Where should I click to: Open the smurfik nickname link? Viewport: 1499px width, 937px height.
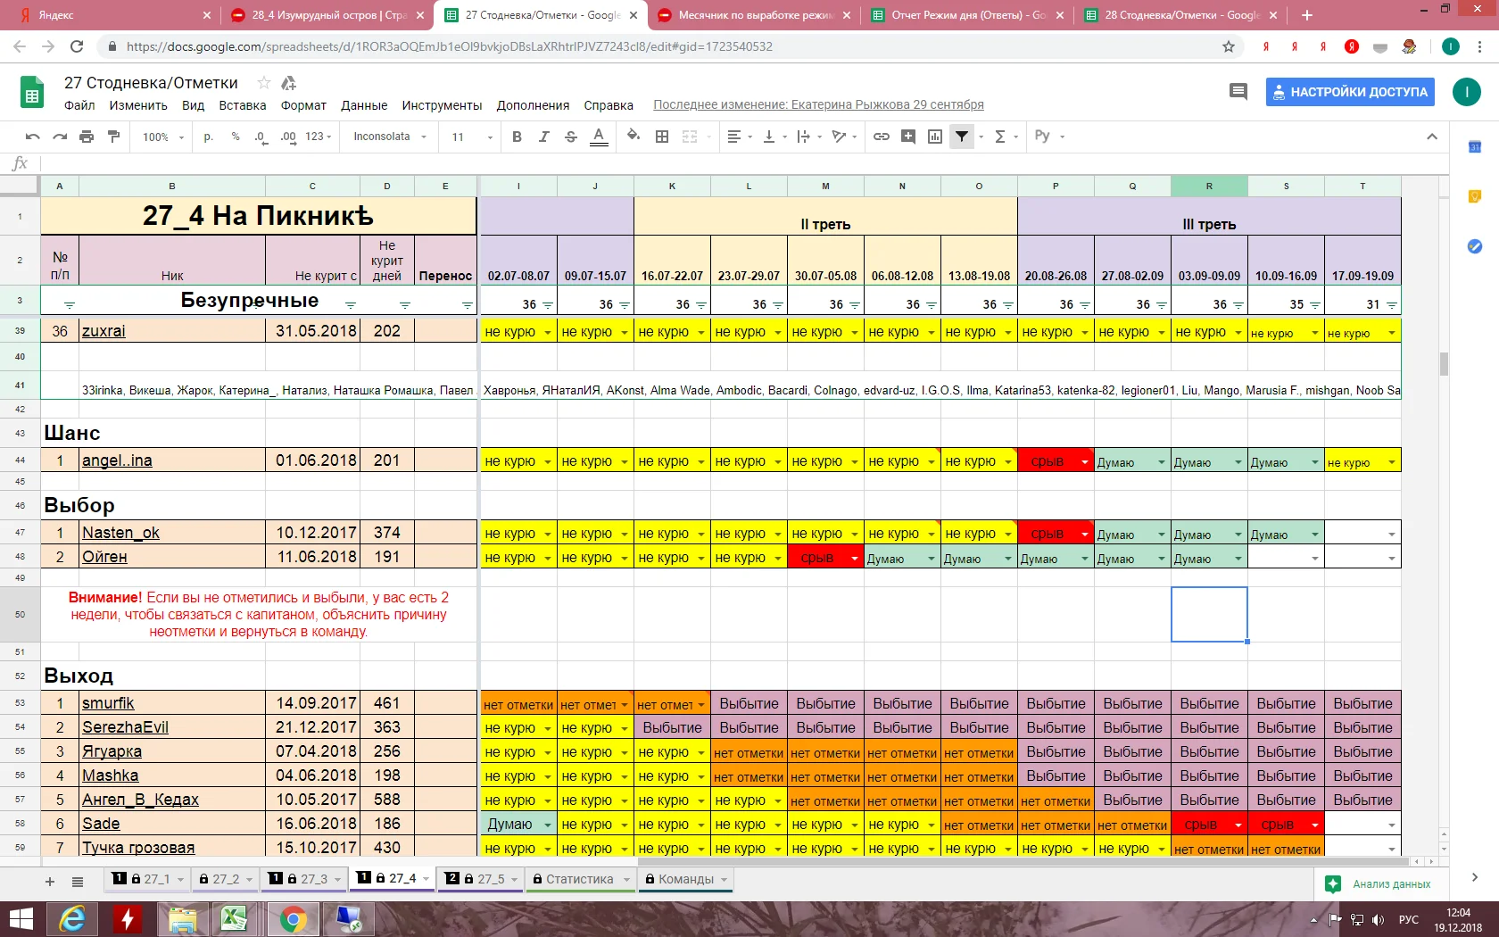tap(108, 703)
